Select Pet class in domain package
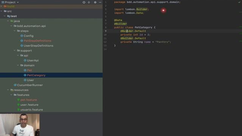 click(29, 70)
